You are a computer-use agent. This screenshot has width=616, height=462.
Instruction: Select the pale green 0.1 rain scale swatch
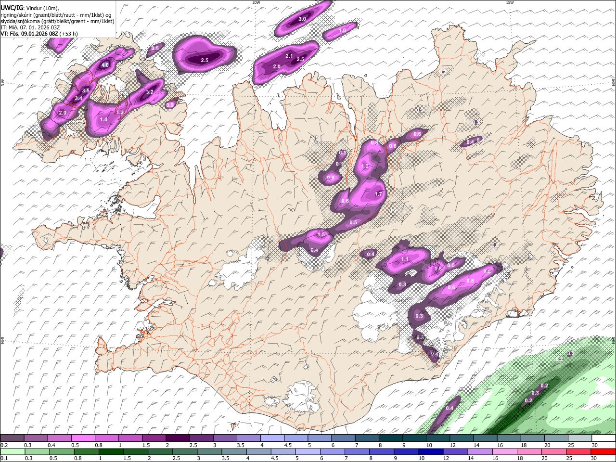13,452
